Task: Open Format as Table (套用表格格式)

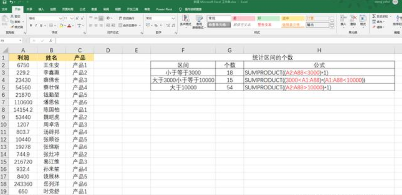Action: 199,22
